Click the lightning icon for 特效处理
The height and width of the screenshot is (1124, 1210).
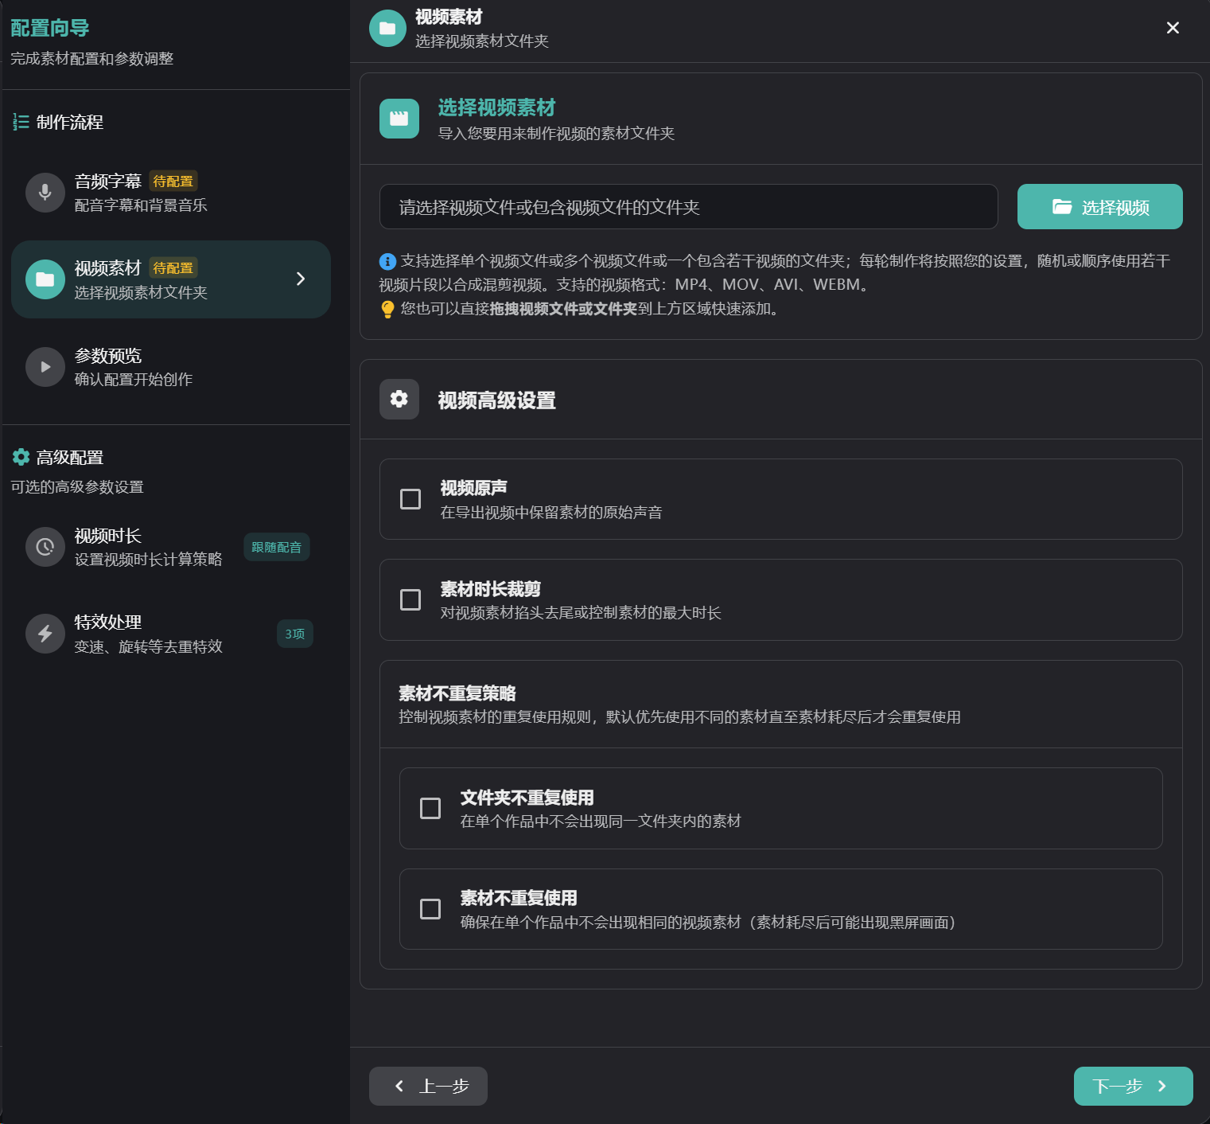pyautogui.click(x=45, y=634)
